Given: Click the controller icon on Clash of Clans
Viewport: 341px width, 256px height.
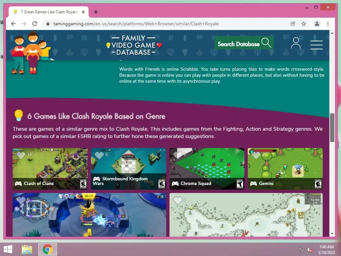Looking at the screenshot, I should click(18, 184).
